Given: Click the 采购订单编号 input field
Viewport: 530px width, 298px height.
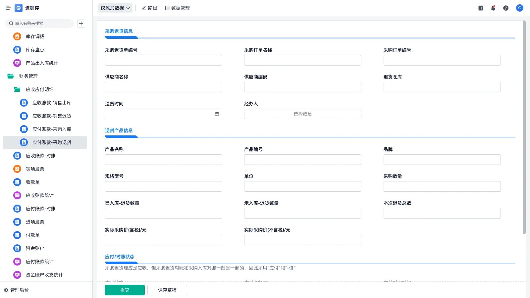Looking at the screenshot, I should coord(442,60).
